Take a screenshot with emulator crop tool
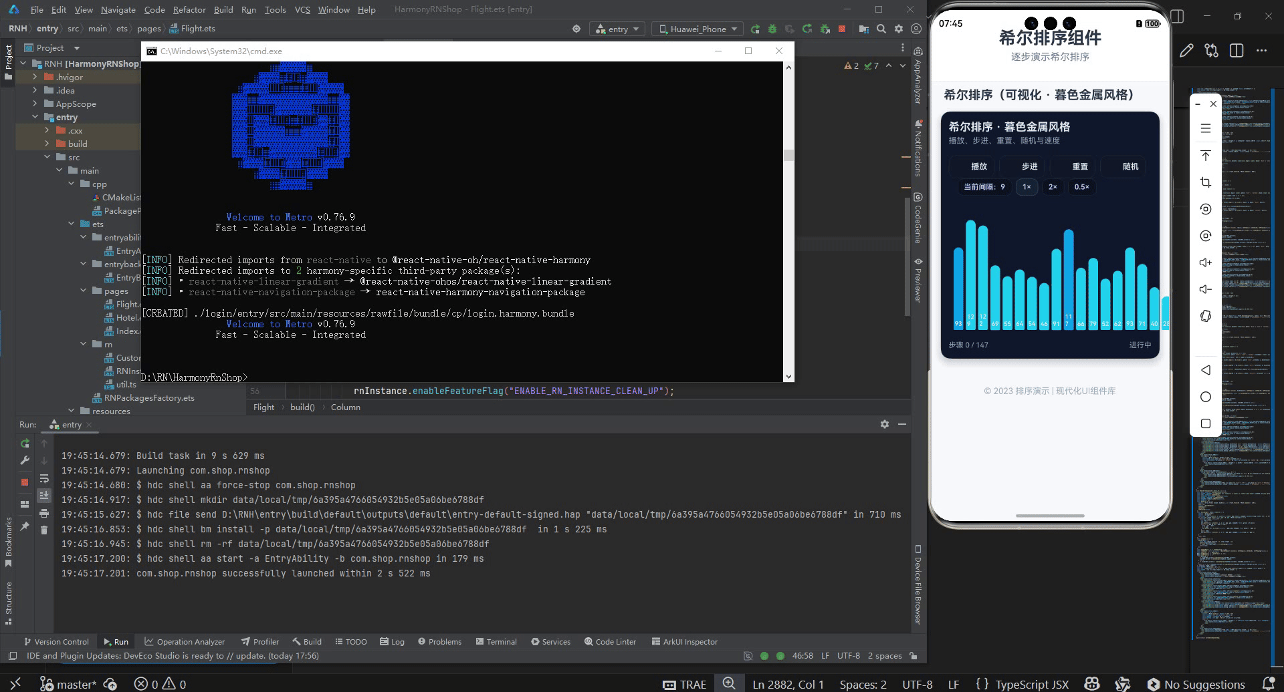The width and height of the screenshot is (1284, 692). click(1206, 182)
